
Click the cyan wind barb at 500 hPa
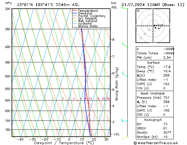click(x=125, y=74)
